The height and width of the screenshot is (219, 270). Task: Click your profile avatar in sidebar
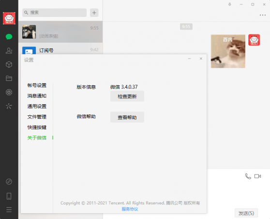coord(9,18)
